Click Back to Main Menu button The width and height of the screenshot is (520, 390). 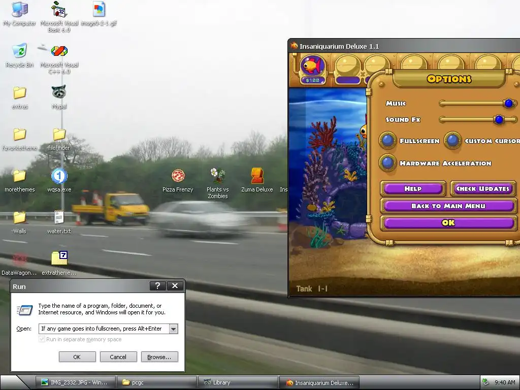tap(448, 206)
